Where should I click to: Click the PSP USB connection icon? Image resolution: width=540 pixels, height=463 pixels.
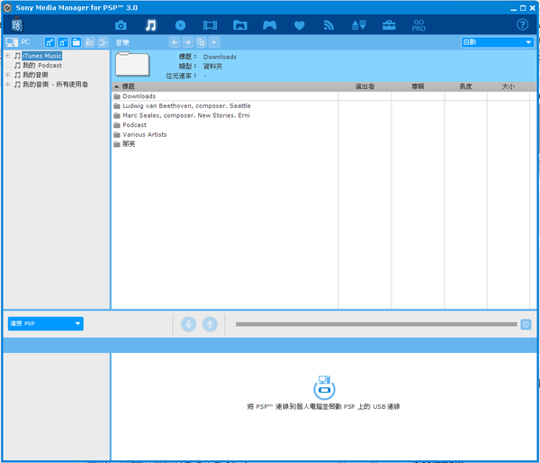coord(324,387)
